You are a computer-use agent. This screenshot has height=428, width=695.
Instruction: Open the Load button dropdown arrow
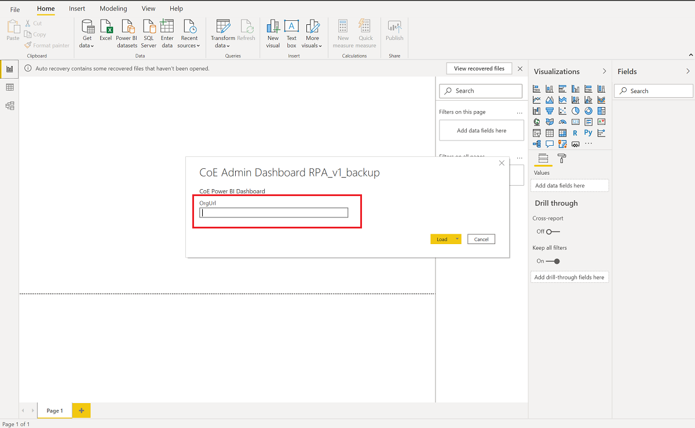[x=458, y=239]
